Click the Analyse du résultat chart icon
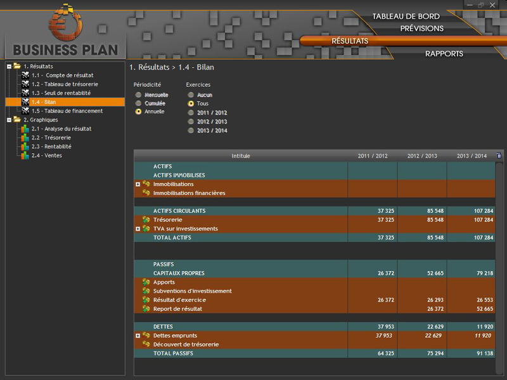Image resolution: width=507 pixels, height=380 pixels. (x=25, y=129)
